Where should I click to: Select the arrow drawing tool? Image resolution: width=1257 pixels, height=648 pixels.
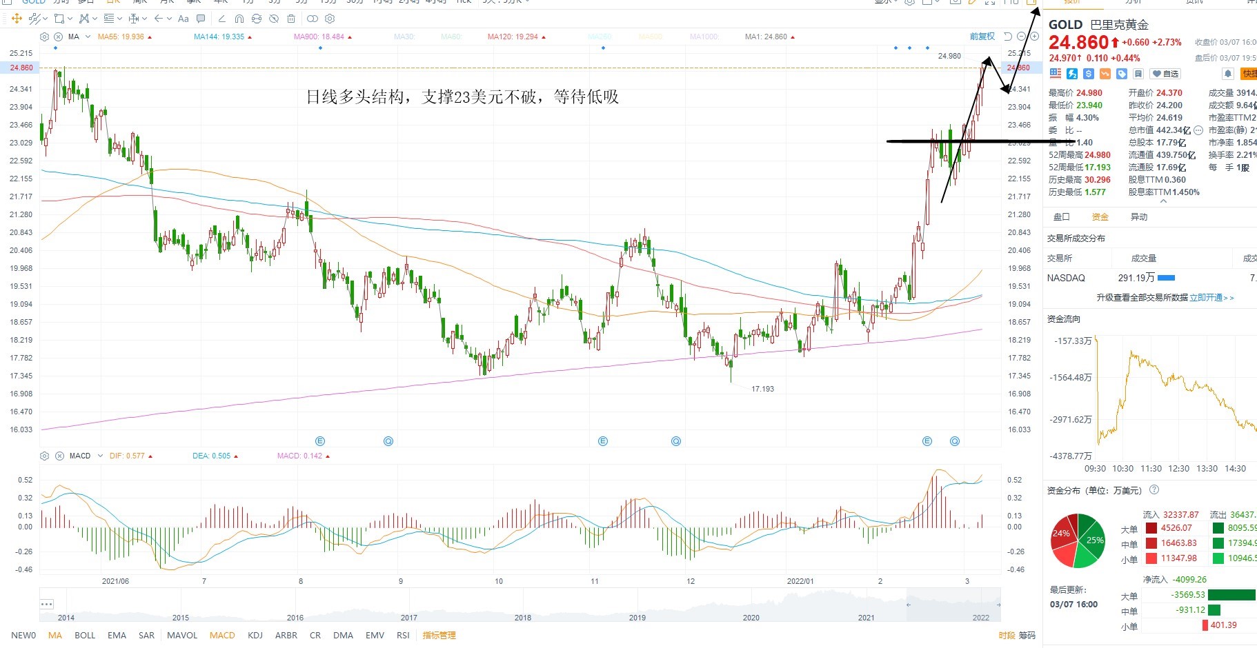159,19
